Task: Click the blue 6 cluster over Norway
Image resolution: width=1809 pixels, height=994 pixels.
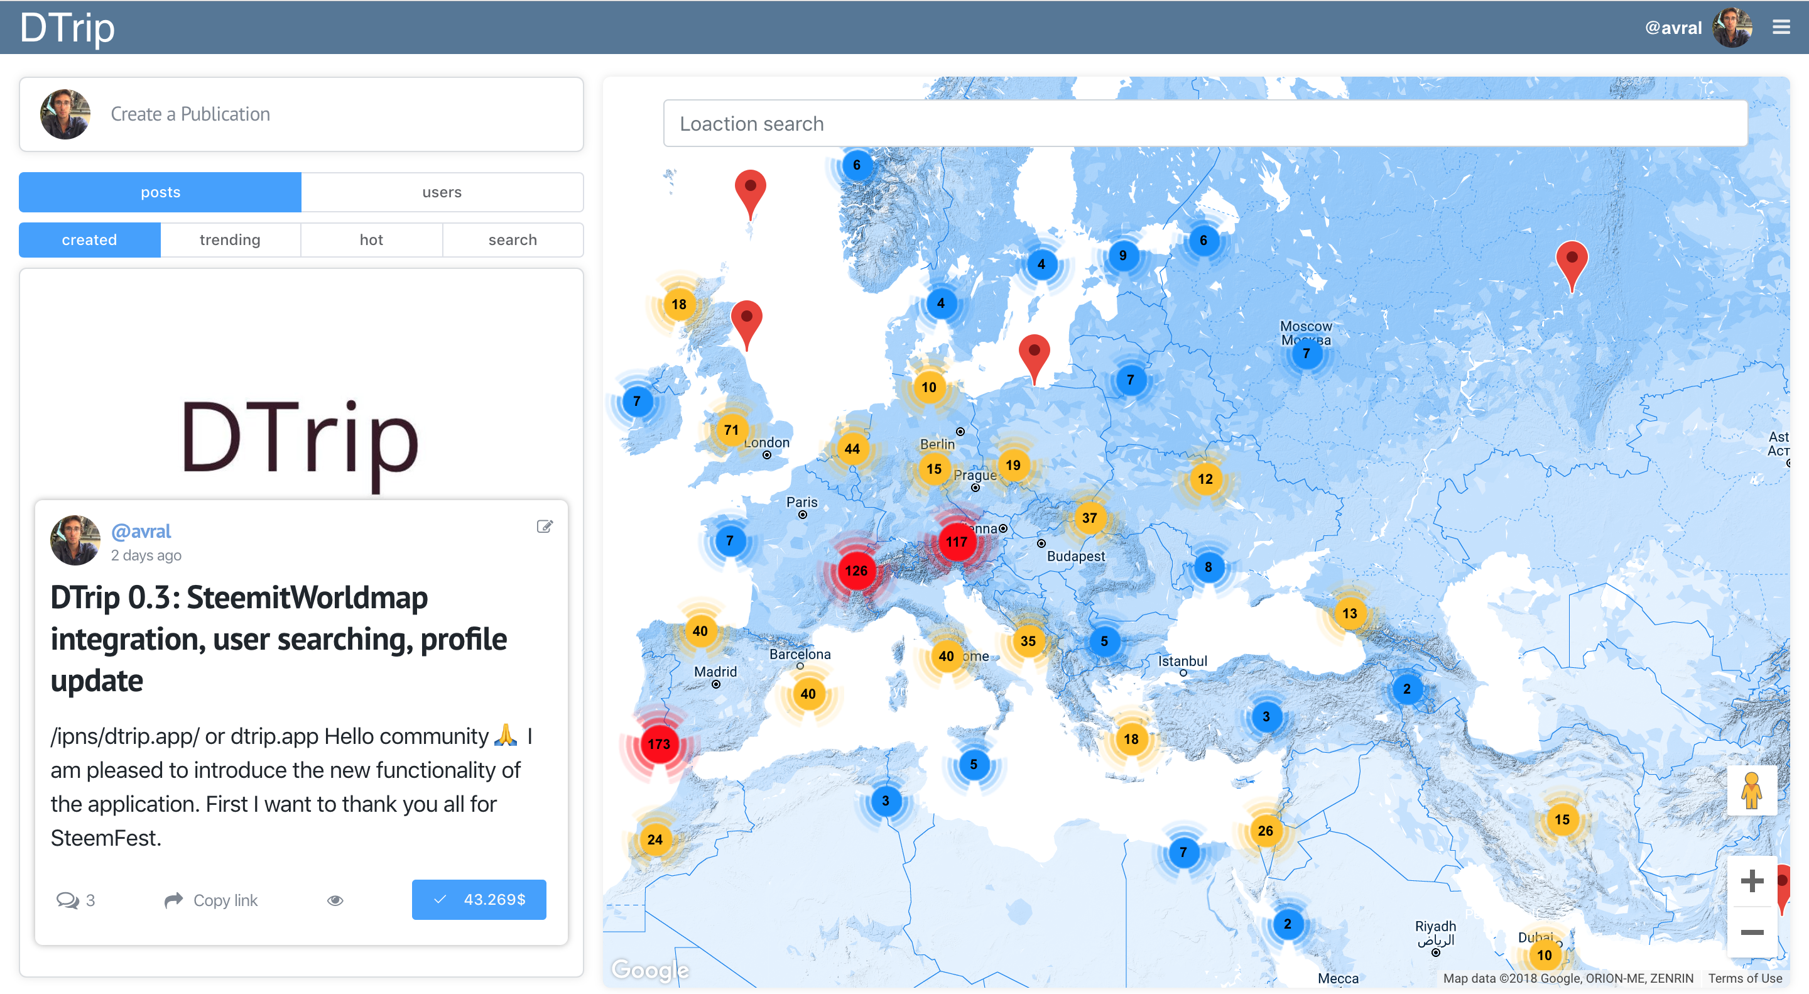Action: pyautogui.click(x=856, y=165)
